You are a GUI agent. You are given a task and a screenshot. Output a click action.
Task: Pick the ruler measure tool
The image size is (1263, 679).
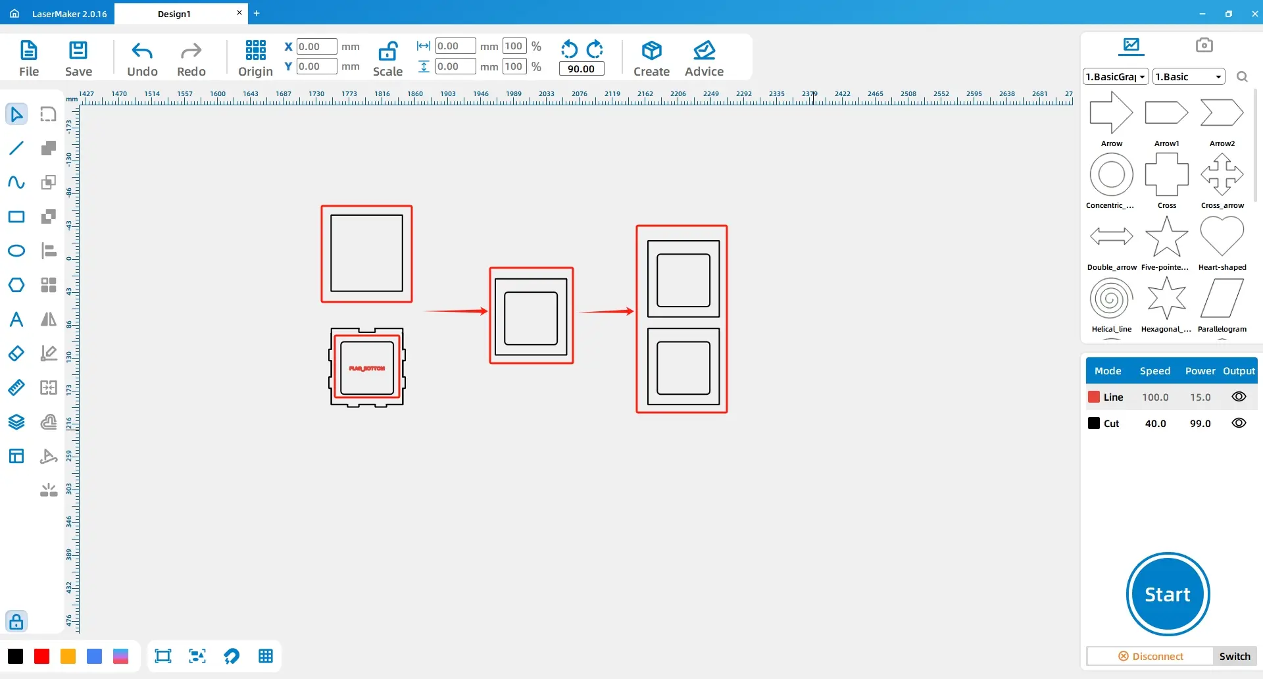tap(16, 388)
